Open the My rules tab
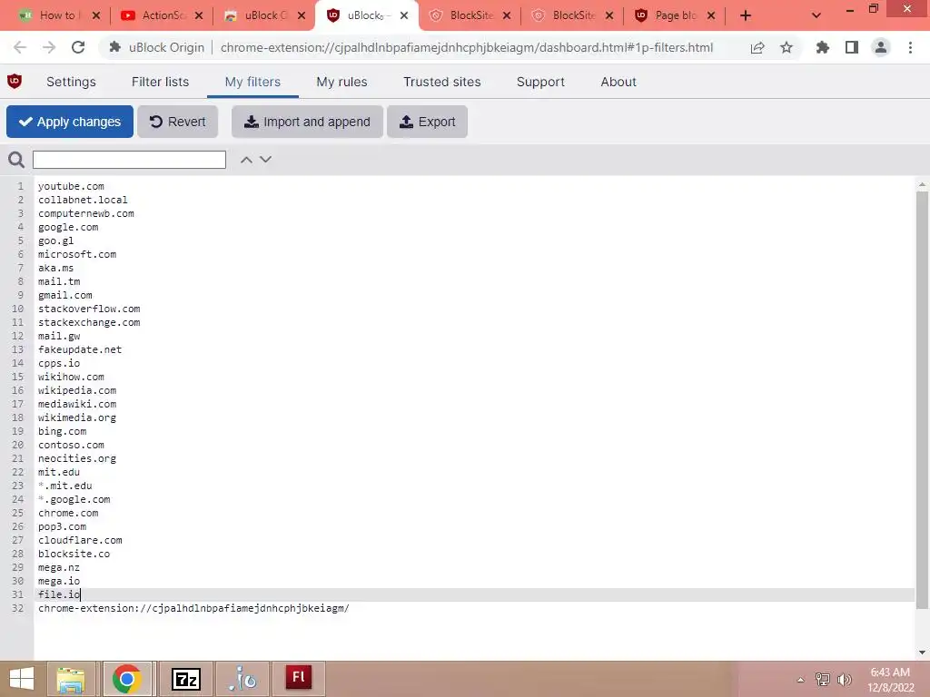930x697 pixels. (x=341, y=82)
